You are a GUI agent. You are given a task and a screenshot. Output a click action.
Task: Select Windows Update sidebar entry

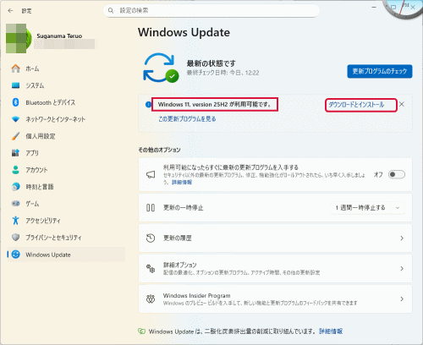[x=66, y=255]
